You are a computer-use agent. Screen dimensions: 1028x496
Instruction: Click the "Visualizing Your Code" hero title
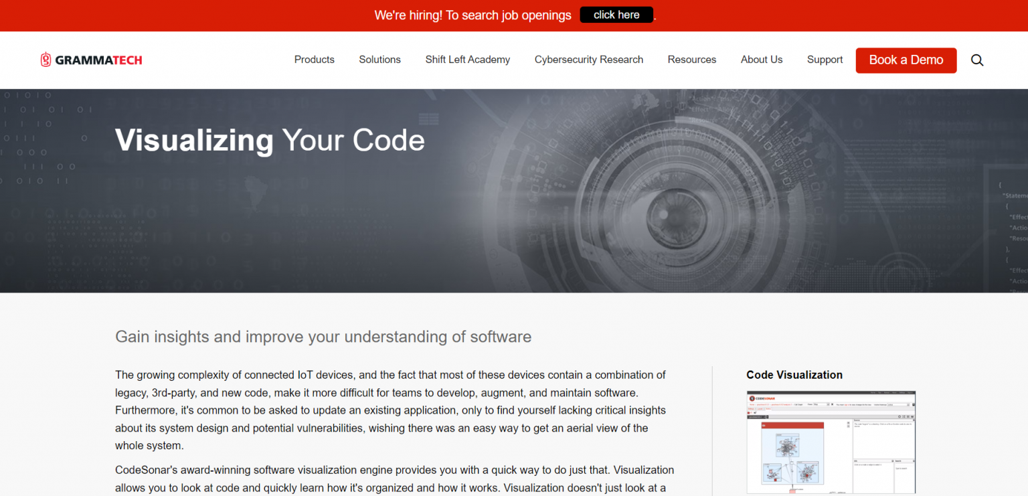[x=270, y=141]
